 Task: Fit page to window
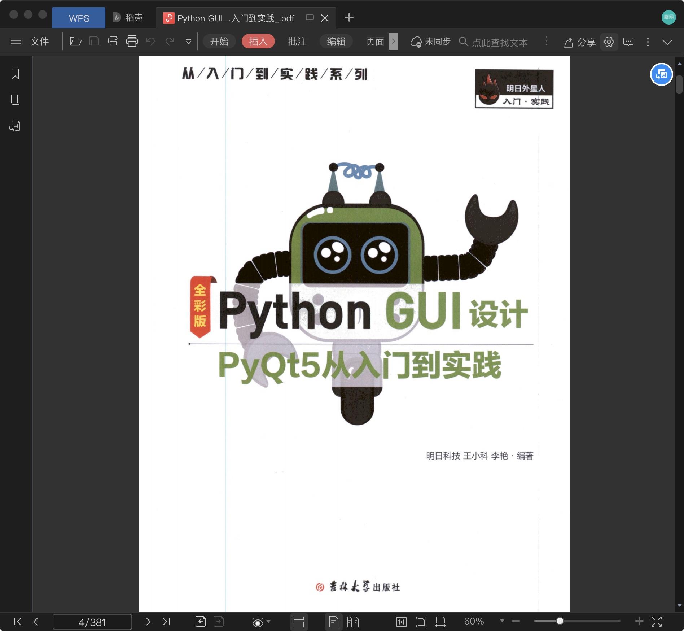coord(421,622)
